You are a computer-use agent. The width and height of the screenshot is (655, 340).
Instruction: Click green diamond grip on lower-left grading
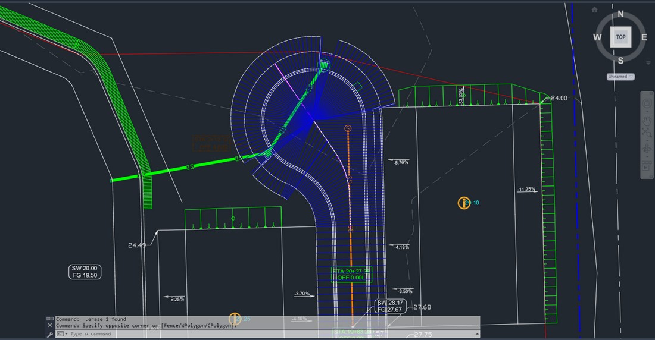click(233, 218)
